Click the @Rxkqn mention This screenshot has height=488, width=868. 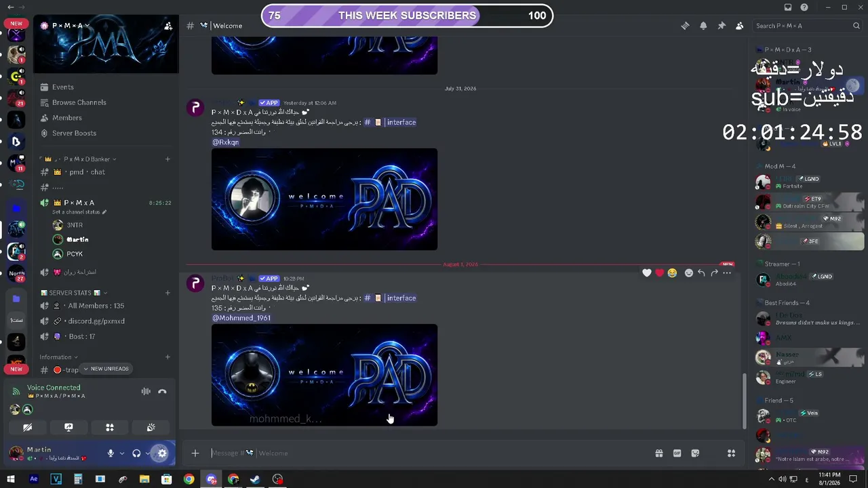[225, 142]
